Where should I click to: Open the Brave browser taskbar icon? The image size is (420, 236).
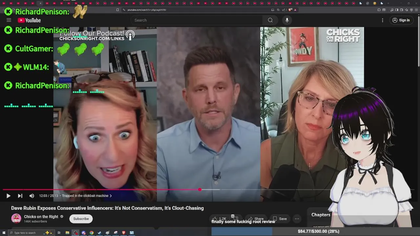tap(124, 233)
